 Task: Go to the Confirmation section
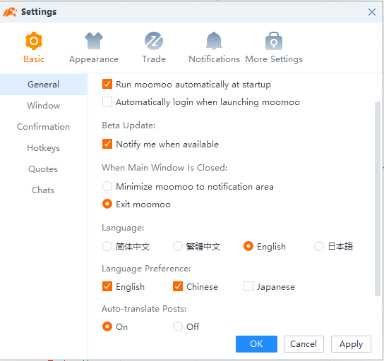click(x=43, y=127)
